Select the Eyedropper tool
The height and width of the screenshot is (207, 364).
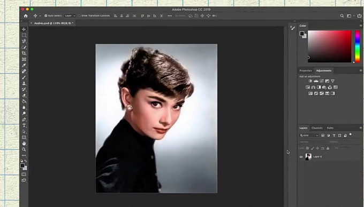point(24,66)
